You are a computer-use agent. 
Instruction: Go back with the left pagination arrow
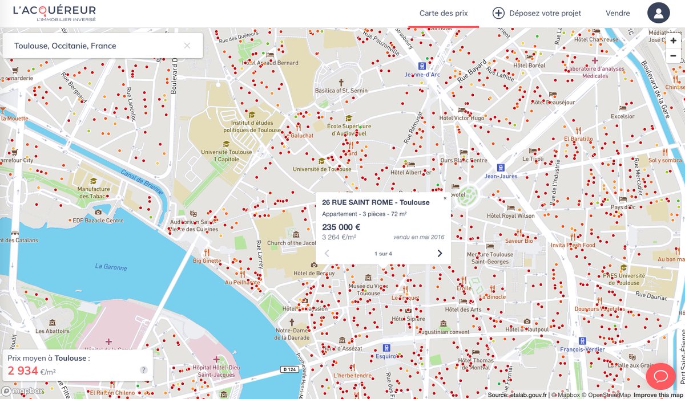click(x=327, y=253)
